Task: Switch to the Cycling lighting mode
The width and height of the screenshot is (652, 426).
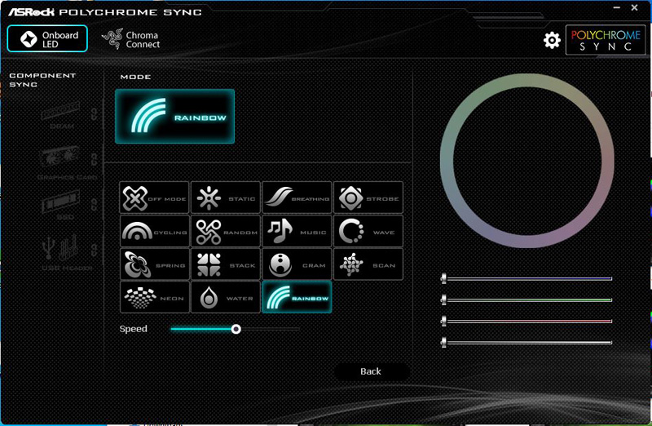Action: point(154,231)
